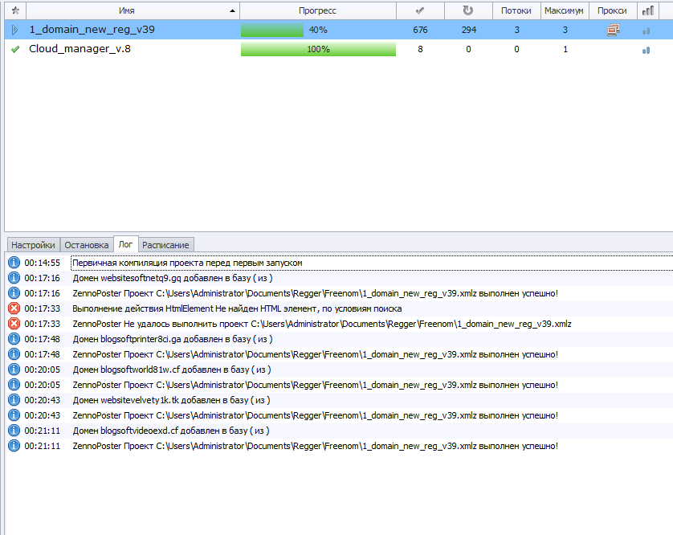673x535 pixels.
Task: Click the 00:21:11 success message line
Action: coord(315,446)
